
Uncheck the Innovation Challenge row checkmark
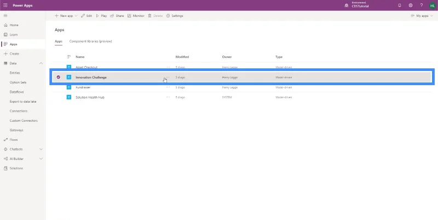tap(59, 77)
